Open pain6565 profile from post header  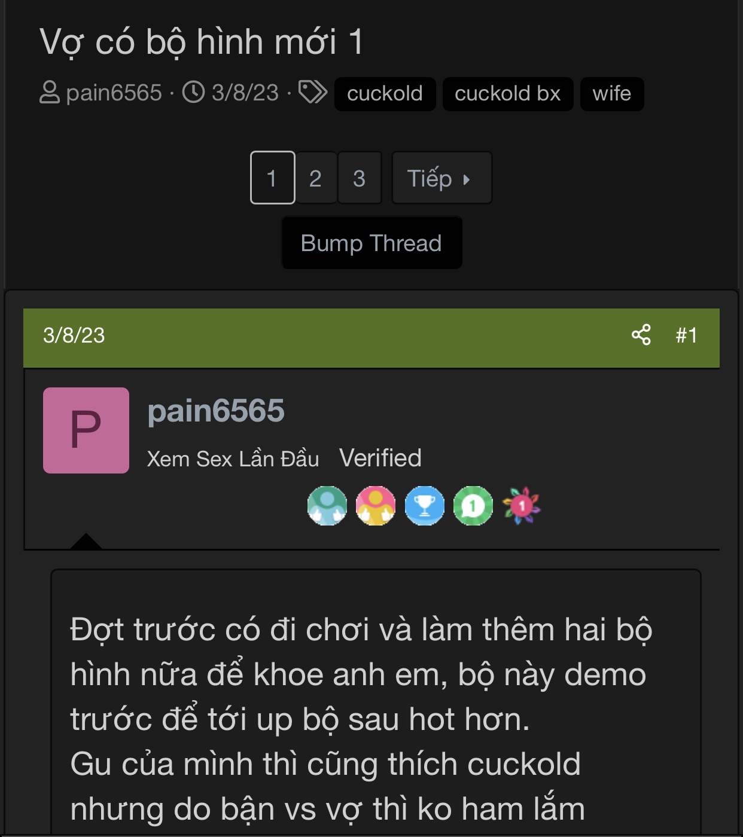coord(216,411)
